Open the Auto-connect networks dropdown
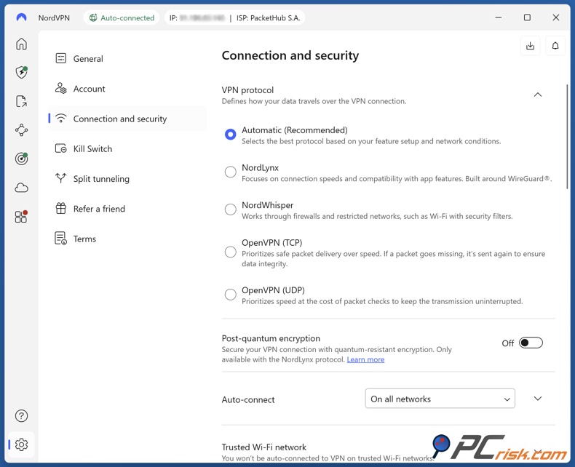 (x=440, y=399)
